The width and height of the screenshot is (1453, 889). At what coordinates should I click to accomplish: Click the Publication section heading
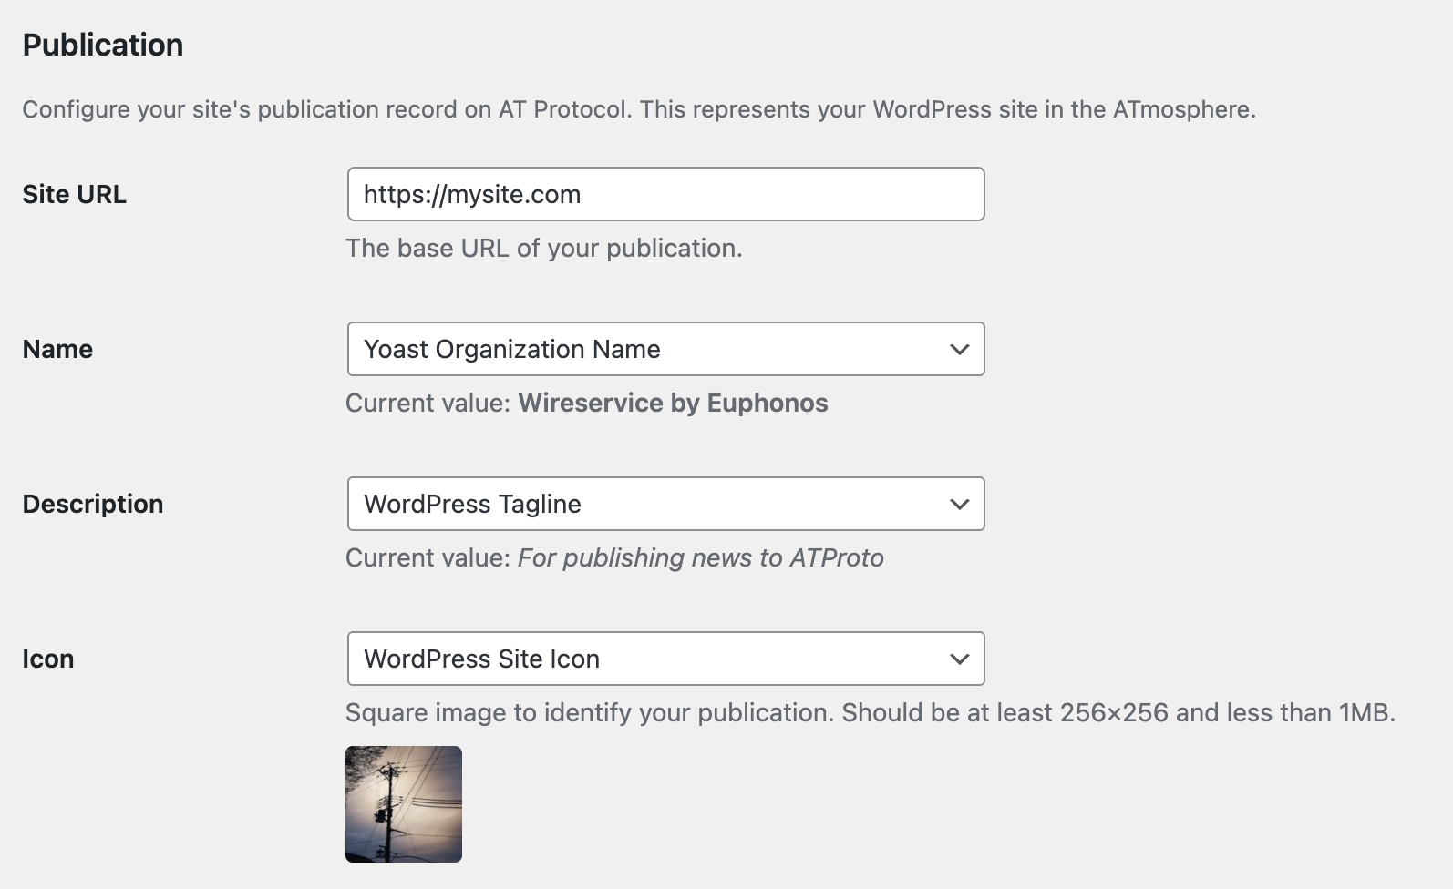click(103, 45)
